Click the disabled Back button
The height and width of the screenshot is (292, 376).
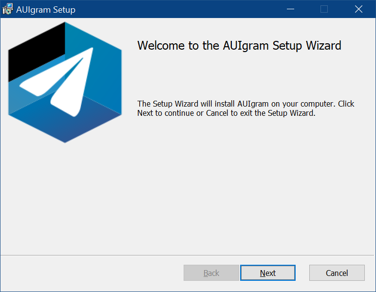(211, 273)
